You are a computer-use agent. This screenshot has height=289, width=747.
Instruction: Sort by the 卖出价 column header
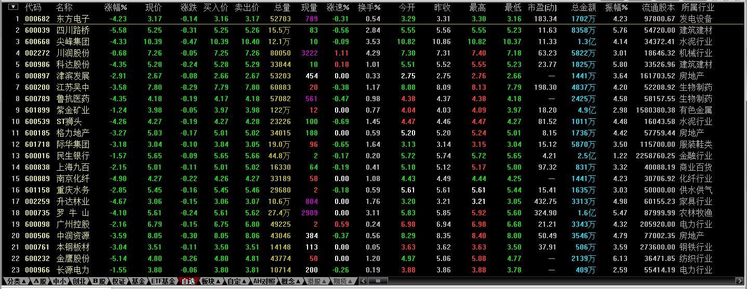[x=247, y=7]
